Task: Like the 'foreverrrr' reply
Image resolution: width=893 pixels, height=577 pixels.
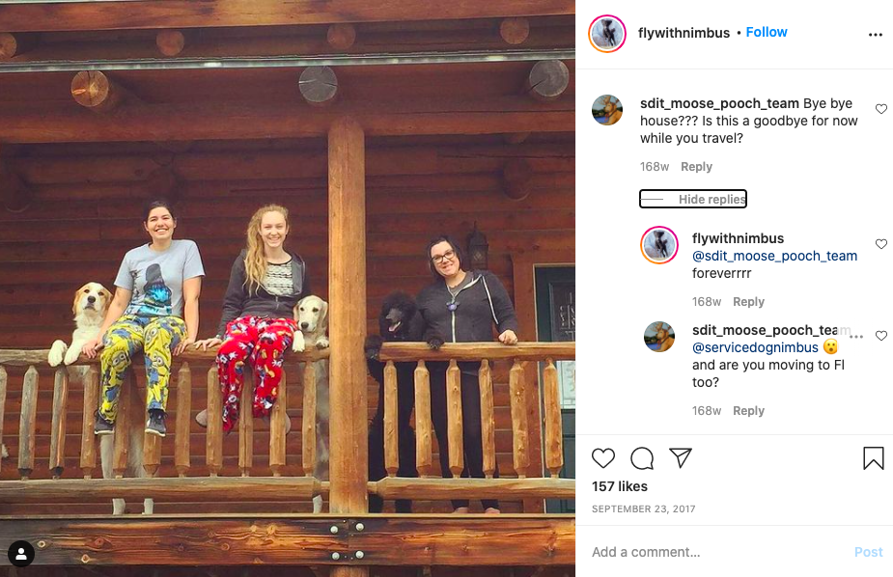Action: pos(881,243)
